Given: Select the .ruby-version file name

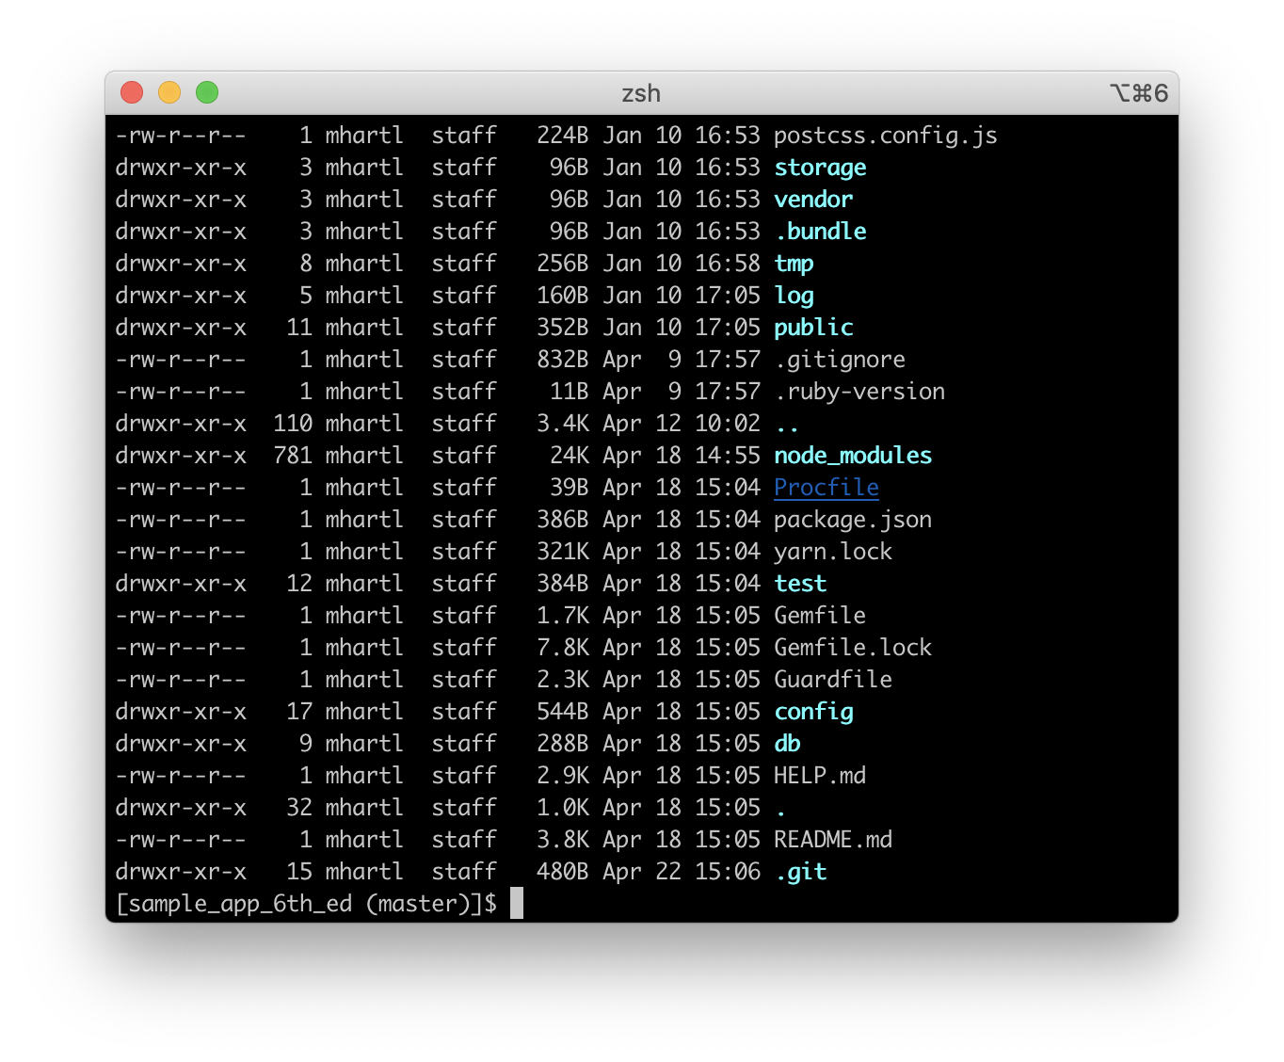Looking at the screenshot, I should tap(859, 392).
